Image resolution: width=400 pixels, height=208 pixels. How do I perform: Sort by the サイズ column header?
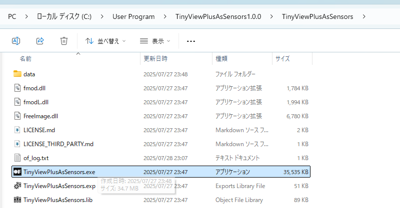[x=282, y=59]
